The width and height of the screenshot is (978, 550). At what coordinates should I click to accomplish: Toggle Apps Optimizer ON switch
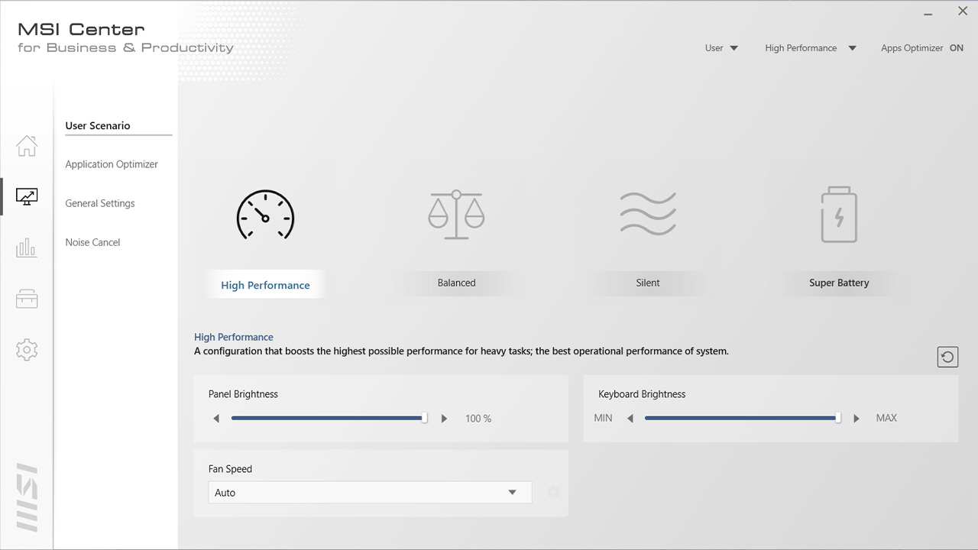tap(956, 48)
